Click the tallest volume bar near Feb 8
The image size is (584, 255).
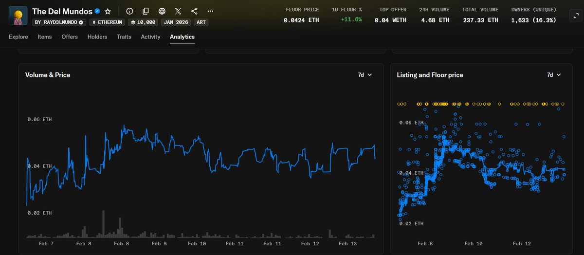[x=103, y=224]
